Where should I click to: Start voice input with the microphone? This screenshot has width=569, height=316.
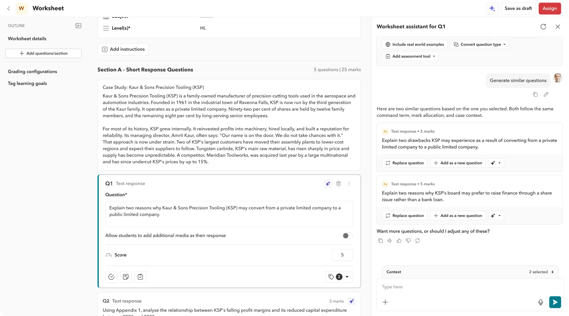click(540, 302)
